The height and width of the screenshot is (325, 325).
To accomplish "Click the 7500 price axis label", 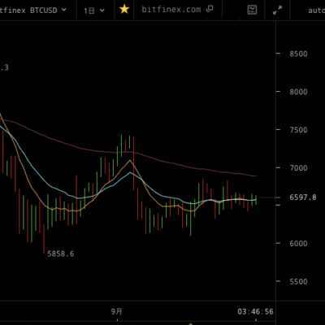I will [x=298, y=130].
